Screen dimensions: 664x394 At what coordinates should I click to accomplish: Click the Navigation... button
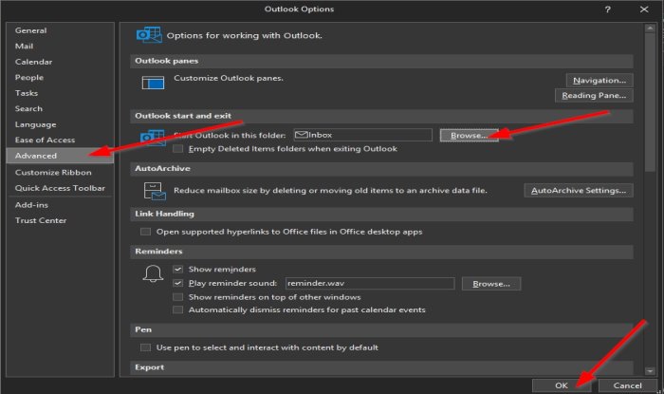click(x=599, y=80)
